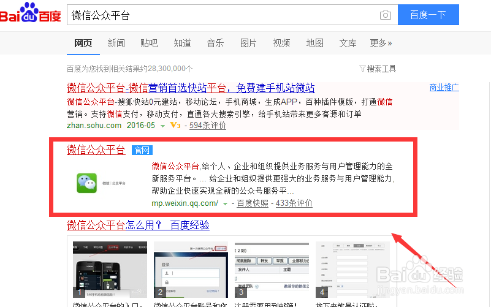Go to the 知道 tab
This screenshot has height=307, width=491.
coord(182,43)
